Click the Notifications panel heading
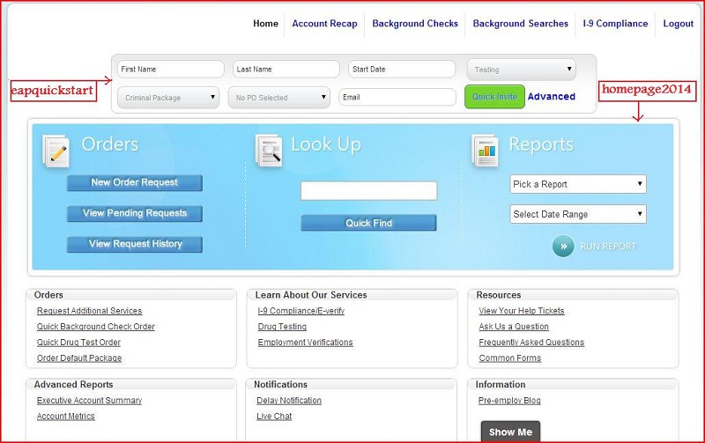 pos(280,384)
